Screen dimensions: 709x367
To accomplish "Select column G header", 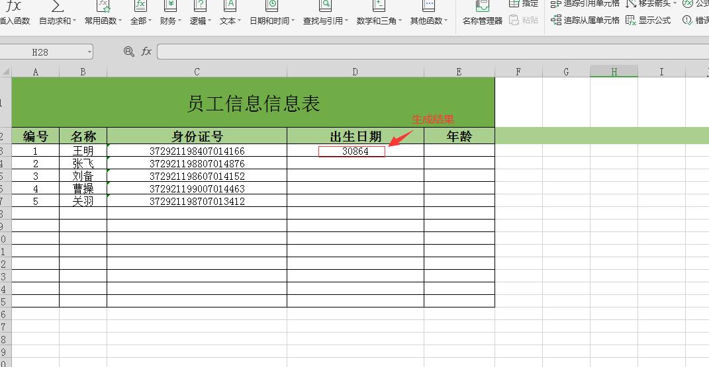I will [566, 71].
